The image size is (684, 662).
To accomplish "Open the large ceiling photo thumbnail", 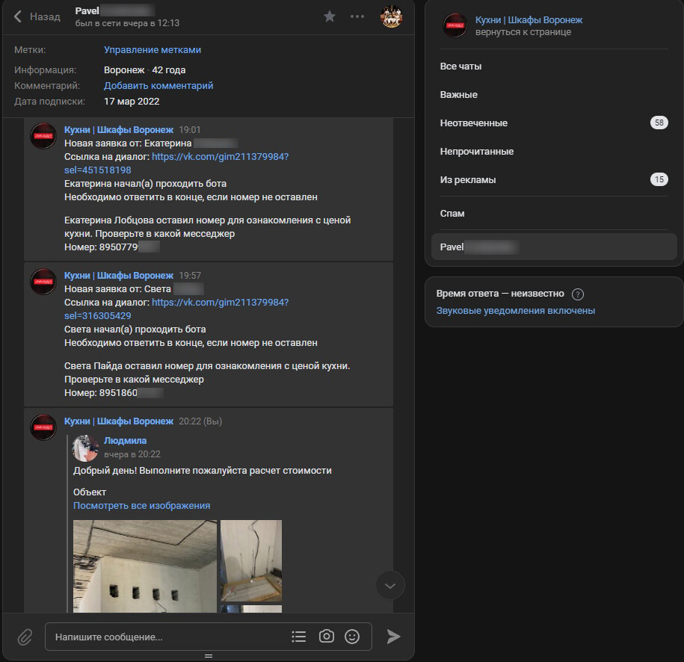I will click(x=145, y=566).
